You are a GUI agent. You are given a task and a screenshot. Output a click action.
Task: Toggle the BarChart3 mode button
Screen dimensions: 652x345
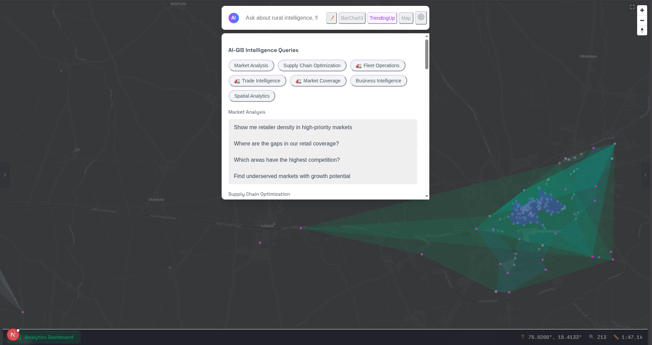352,18
